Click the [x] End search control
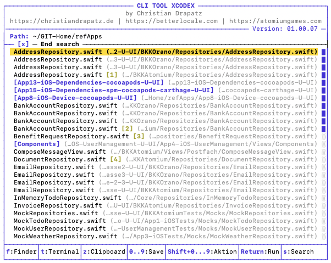This screenshot has width=331, height=263. pos(48,44)
